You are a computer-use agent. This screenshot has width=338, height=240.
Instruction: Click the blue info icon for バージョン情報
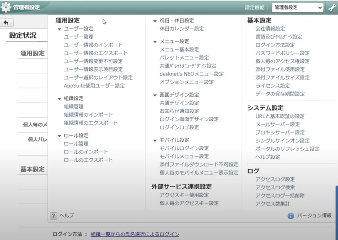[291, 216]
